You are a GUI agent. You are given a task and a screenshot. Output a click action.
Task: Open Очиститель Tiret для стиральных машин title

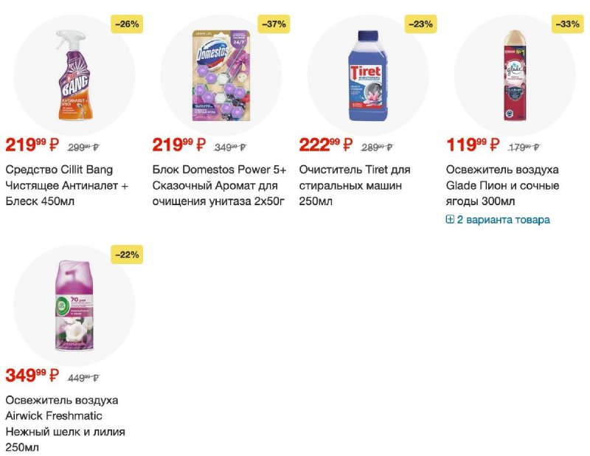coord(355,185)
